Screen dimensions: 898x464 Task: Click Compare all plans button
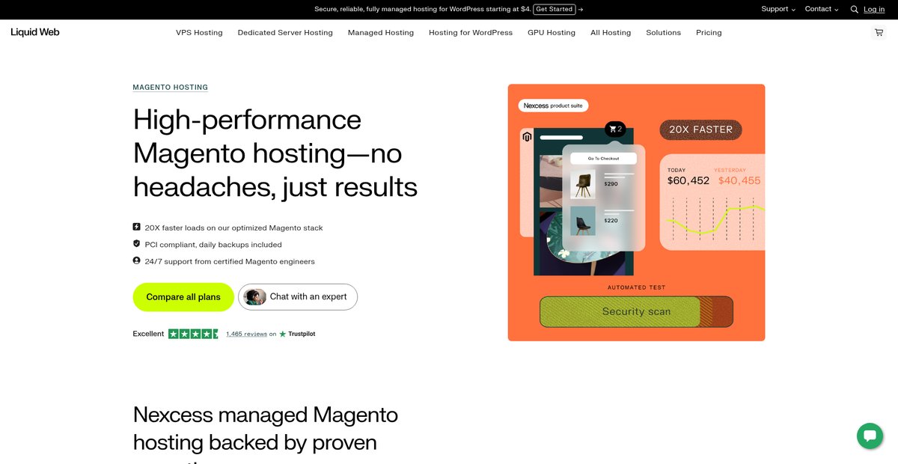(183, 297)
